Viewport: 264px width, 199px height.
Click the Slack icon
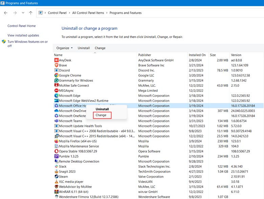pyautogui.click(x=57, y=166)
